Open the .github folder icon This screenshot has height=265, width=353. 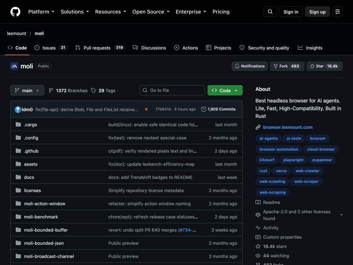18,151
